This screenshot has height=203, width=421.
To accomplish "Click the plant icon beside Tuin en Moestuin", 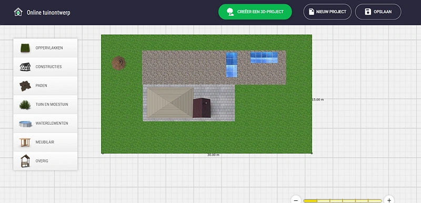I will click(25, 105).
